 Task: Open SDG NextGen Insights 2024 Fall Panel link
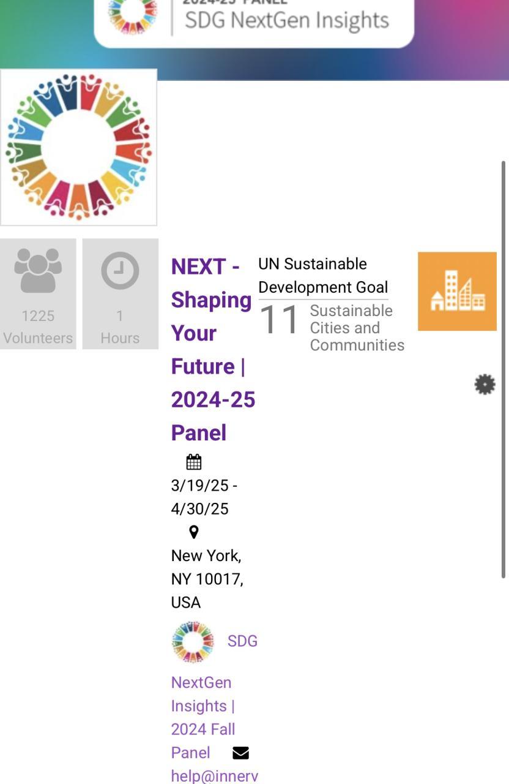point(202,706)
